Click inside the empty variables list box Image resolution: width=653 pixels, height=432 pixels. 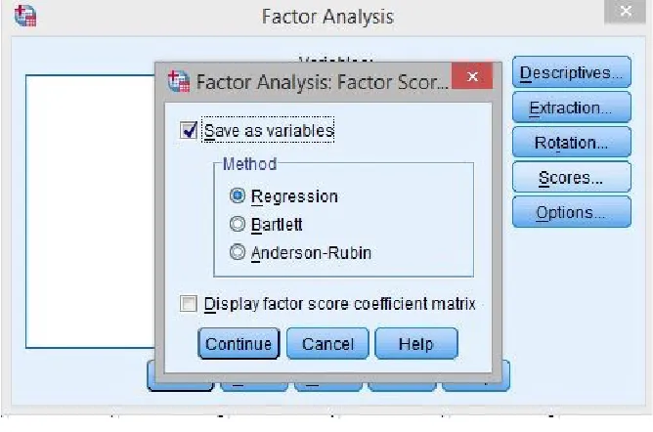pos(90,211)
